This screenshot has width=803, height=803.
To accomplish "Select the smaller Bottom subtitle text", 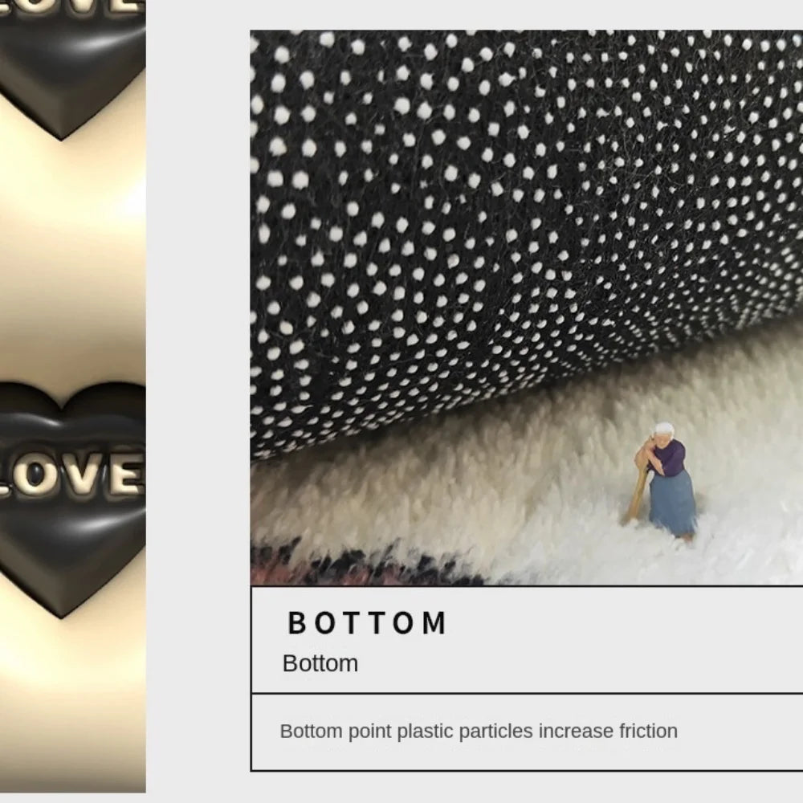I will pyautogui.click(x=320, y=664).
